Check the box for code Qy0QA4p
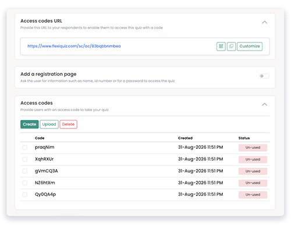 pos(25,195)
